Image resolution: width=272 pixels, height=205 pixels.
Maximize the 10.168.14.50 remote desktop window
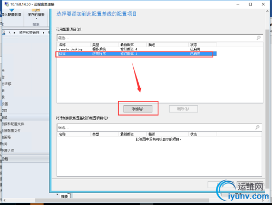coord(250,4)
